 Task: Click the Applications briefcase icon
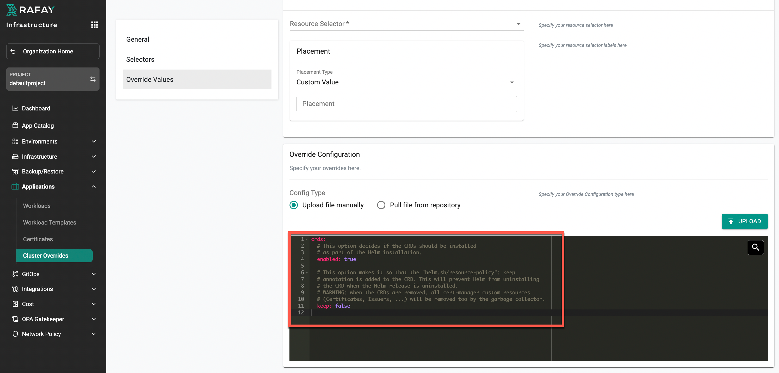pyautogui.click(x=15, y=186)
